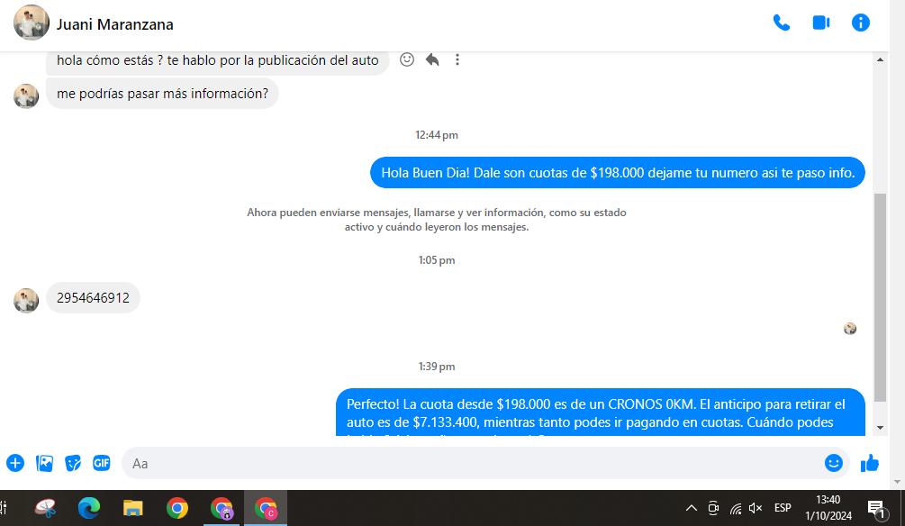905x526 pixels.
Task: Click the small seen-by avatar indicator
Action: [850, 329]
